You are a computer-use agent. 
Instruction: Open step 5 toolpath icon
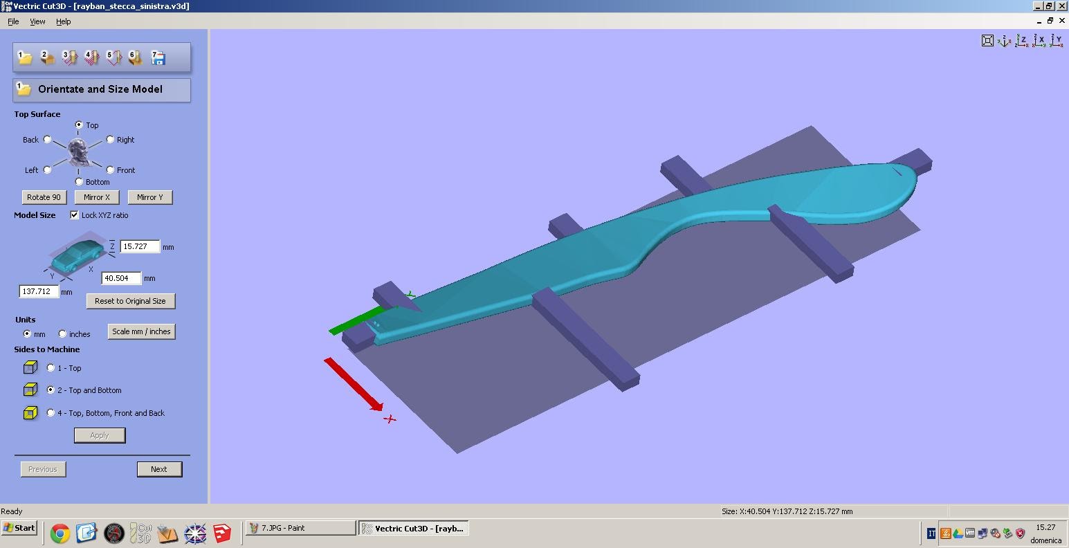click(x=113, y=57)
